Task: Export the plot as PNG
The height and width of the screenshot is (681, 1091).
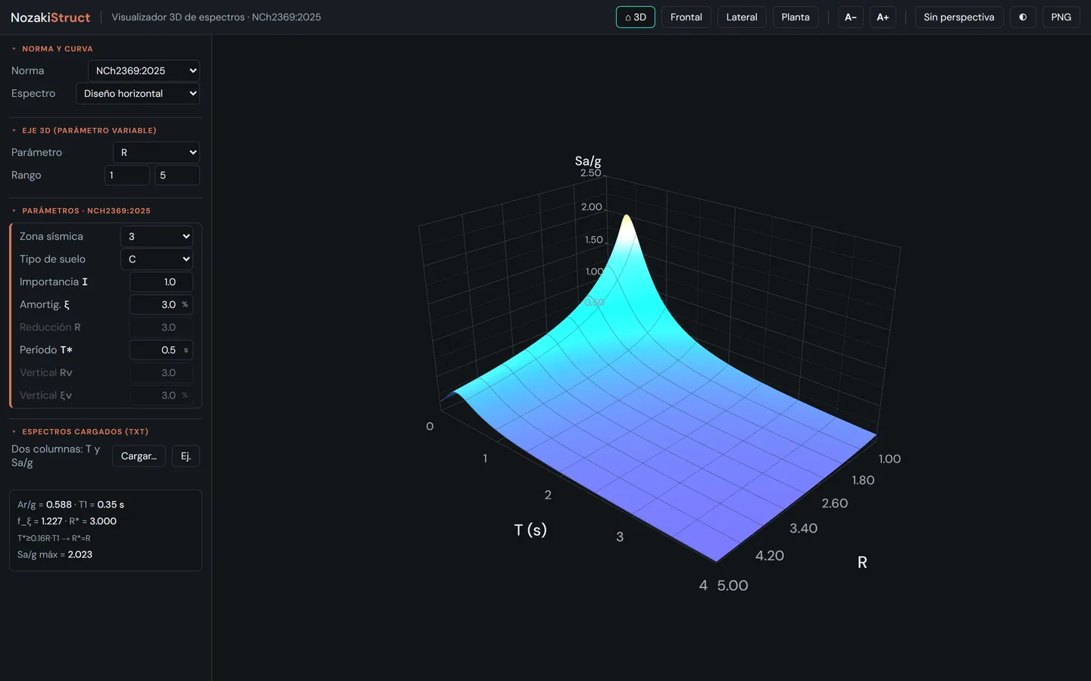Action: [1061, 17]
